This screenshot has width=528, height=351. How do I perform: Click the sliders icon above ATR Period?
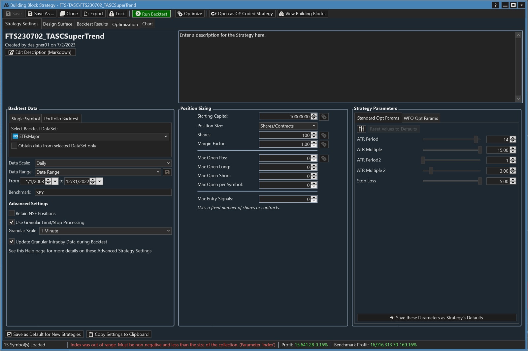pyautogui.click(x=361, y=129)
